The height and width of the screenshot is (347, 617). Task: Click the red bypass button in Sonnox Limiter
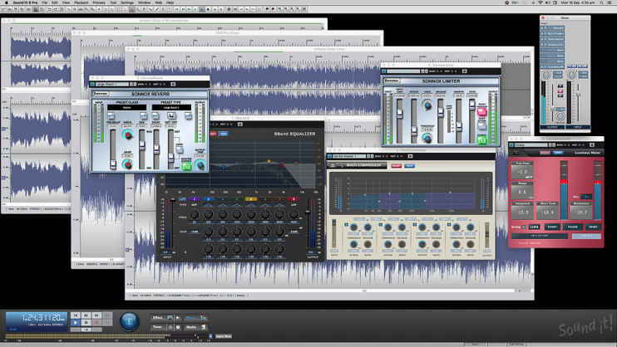[481, 111]
